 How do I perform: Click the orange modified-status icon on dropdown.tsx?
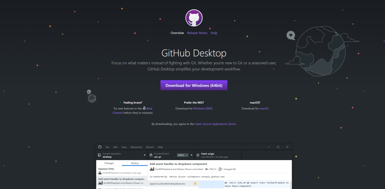(195, 183)
